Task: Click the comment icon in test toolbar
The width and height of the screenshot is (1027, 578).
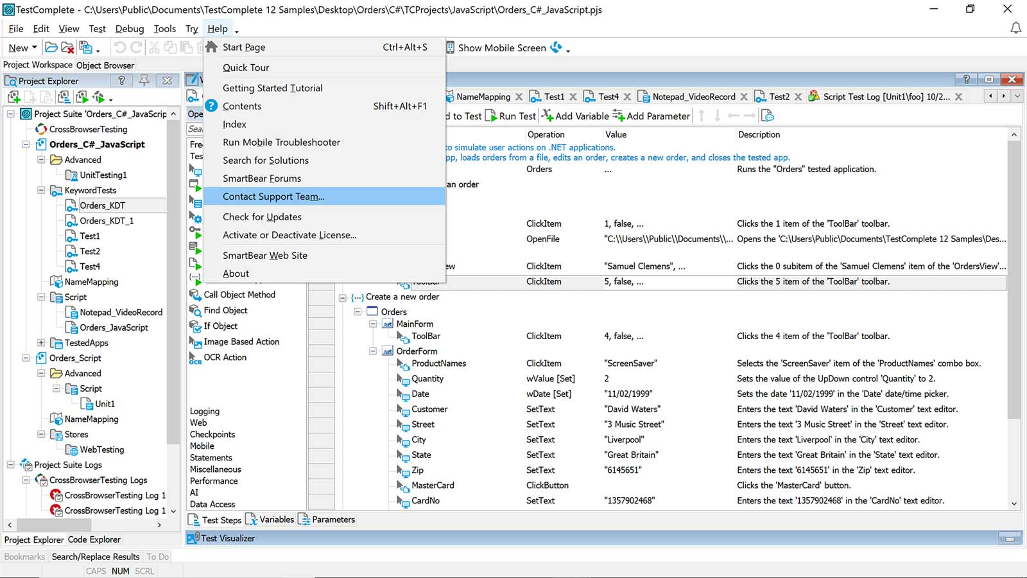Action: tap(768, 116)
